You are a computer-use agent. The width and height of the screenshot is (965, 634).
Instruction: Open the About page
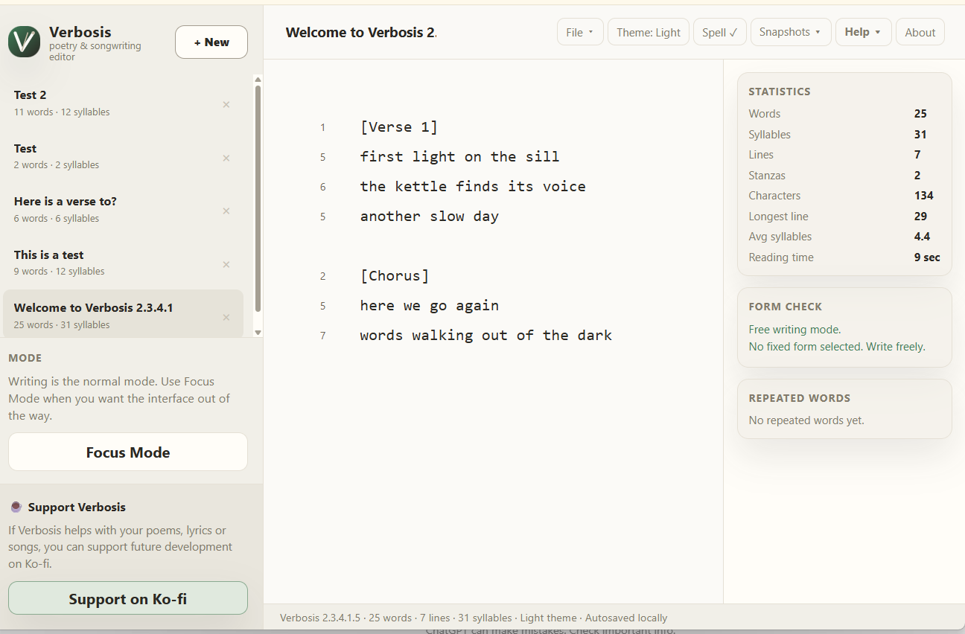pyautogui.click(x=920, y=32)
